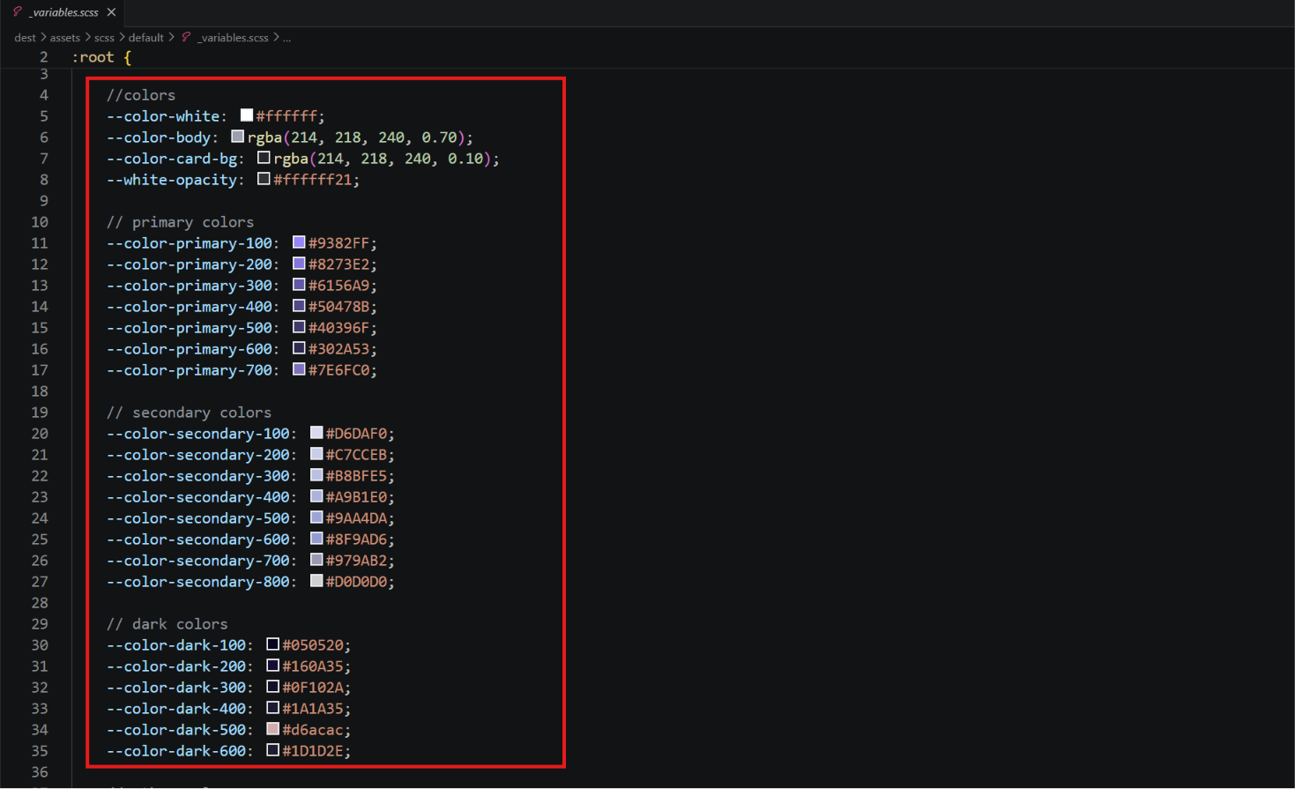Open color swatch for #979AB2

click(x=316, y=560)
